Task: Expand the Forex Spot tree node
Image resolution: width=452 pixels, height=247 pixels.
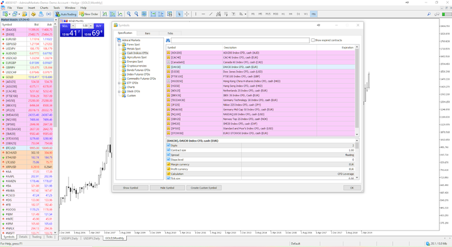Action: [119, 45]
